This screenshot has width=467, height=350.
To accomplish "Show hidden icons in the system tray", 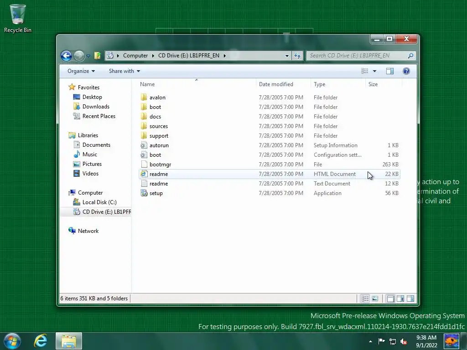I will [370, 341].
